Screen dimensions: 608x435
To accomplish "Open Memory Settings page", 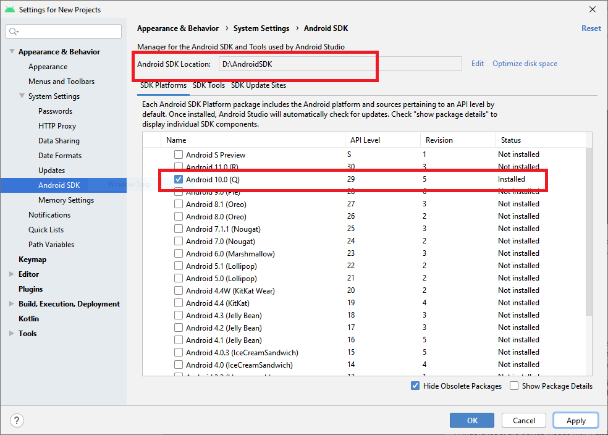I will coord(66,200).
